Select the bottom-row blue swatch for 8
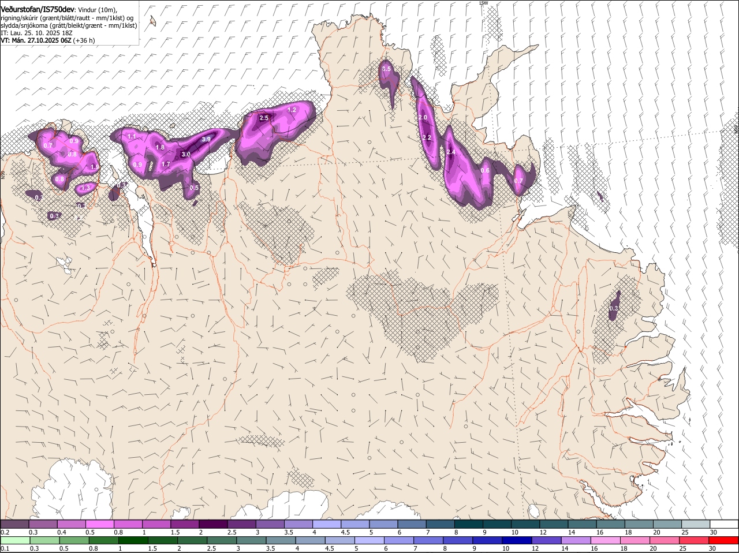This screenshot has height=553, width=739. pos(458,540)
